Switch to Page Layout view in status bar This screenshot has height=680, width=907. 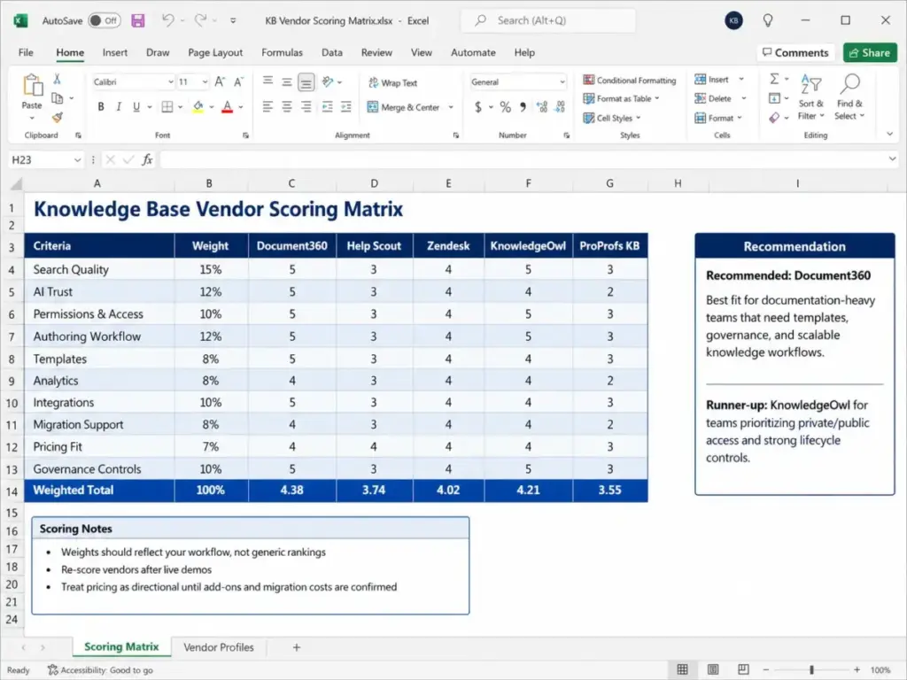[x=713, y=669]
